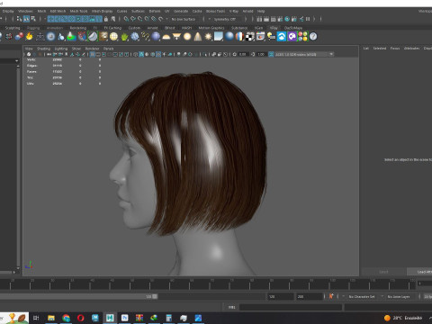Open the Edit Mesh menu

58,11
